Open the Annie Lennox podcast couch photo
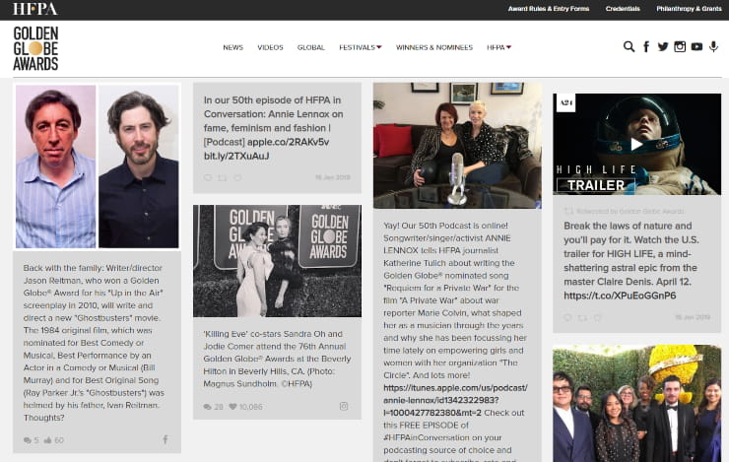Image resolution: width=729 pixels, height=462 pixels. [x=457, y=146]
